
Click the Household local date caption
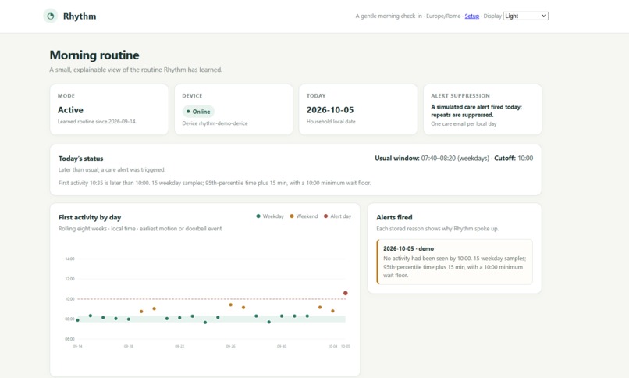coord(331,122)
